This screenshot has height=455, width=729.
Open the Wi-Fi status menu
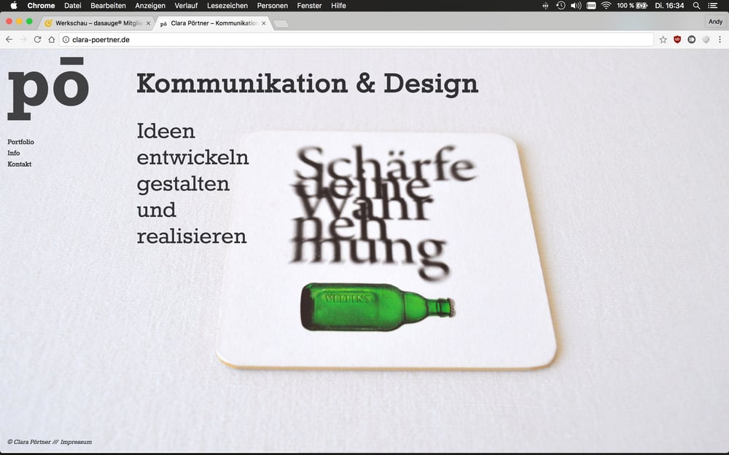606,6
